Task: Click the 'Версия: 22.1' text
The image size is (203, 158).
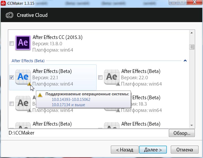Action: click(x=45, y=78)
